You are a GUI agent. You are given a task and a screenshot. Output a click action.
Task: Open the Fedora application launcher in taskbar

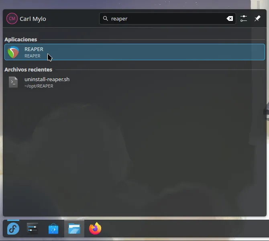click(x=13, y=229)
